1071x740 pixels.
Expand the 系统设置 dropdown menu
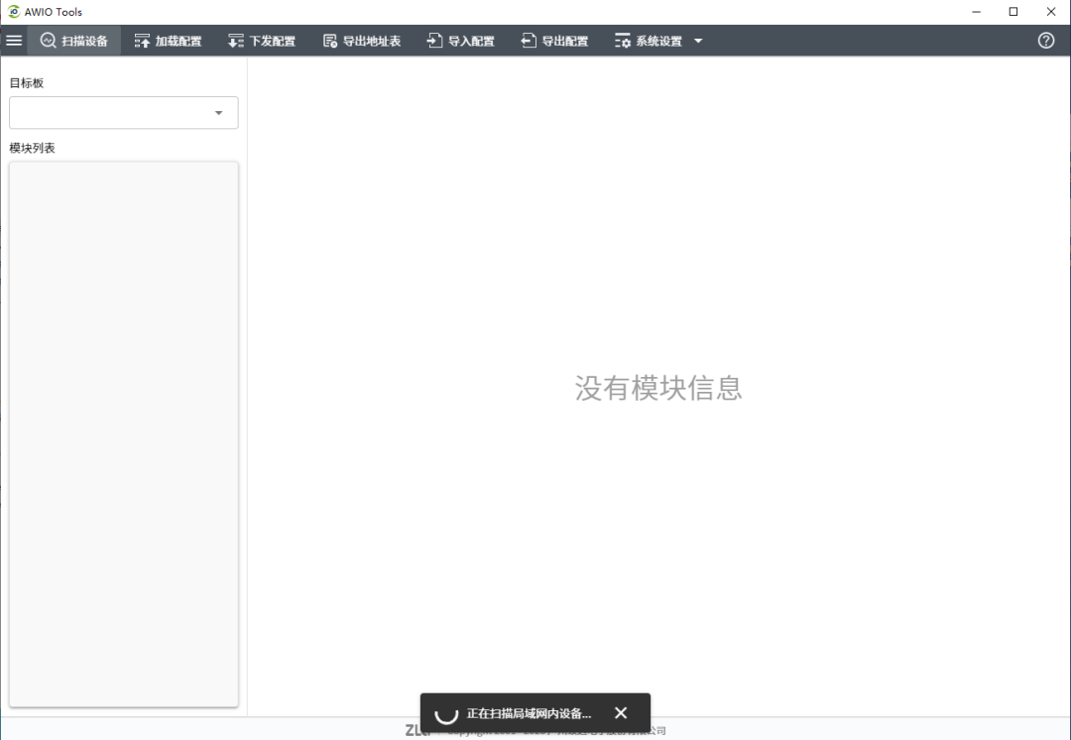tap(658, 41)
